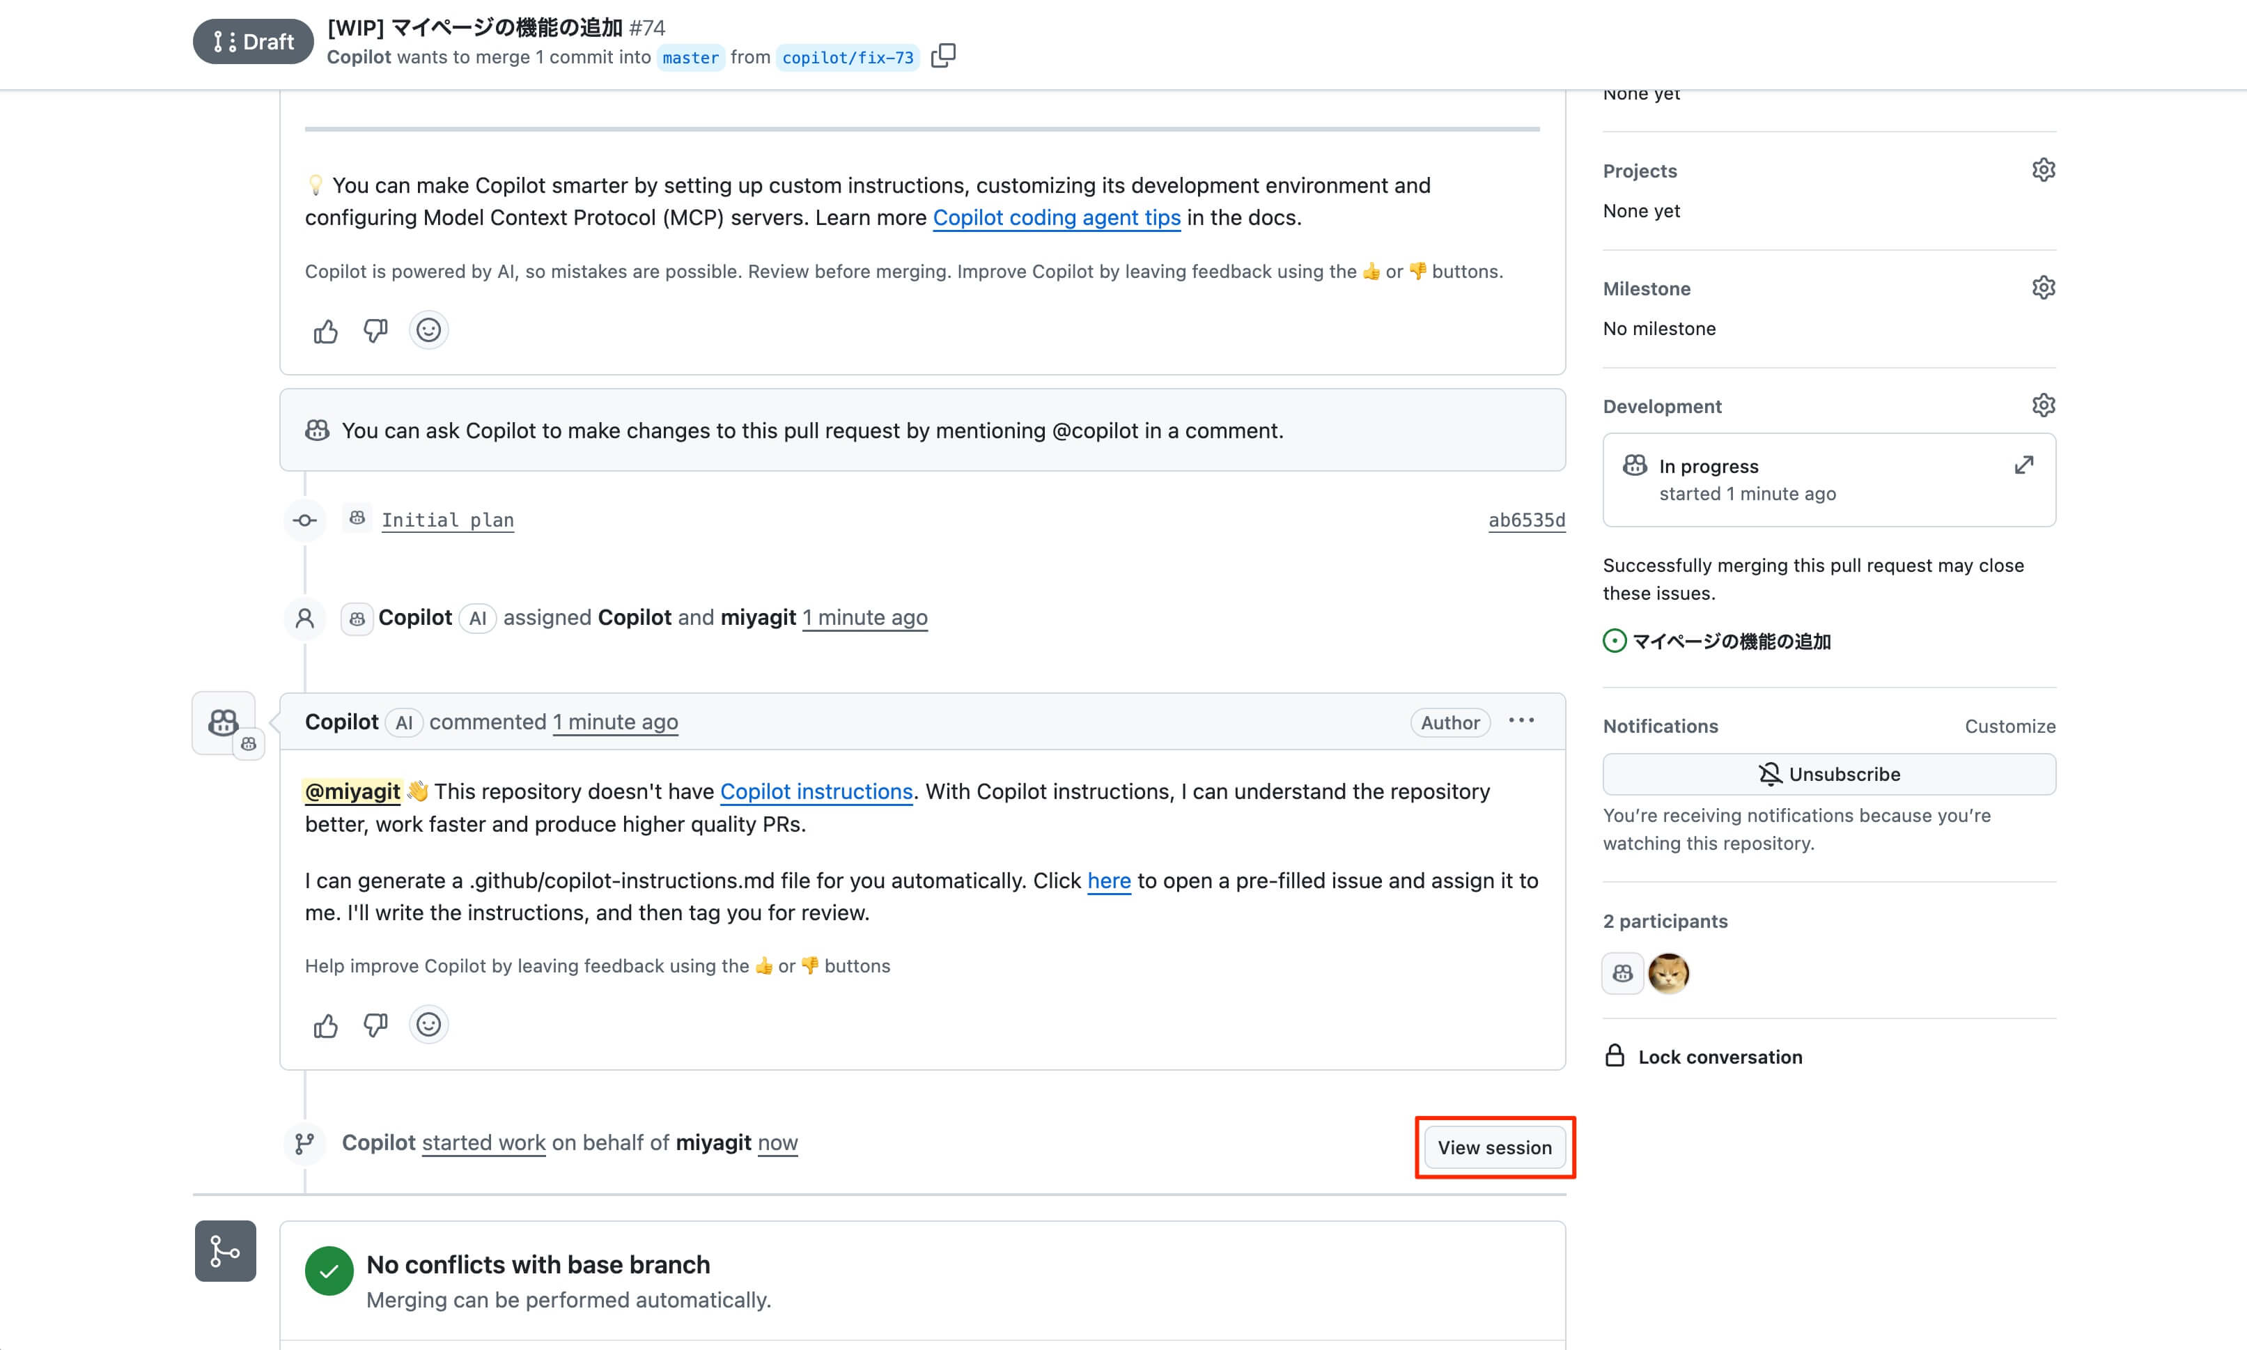Thumbs up the Copilot instructions comment
This screenshot has height=1350, width=2247.
325,1026
